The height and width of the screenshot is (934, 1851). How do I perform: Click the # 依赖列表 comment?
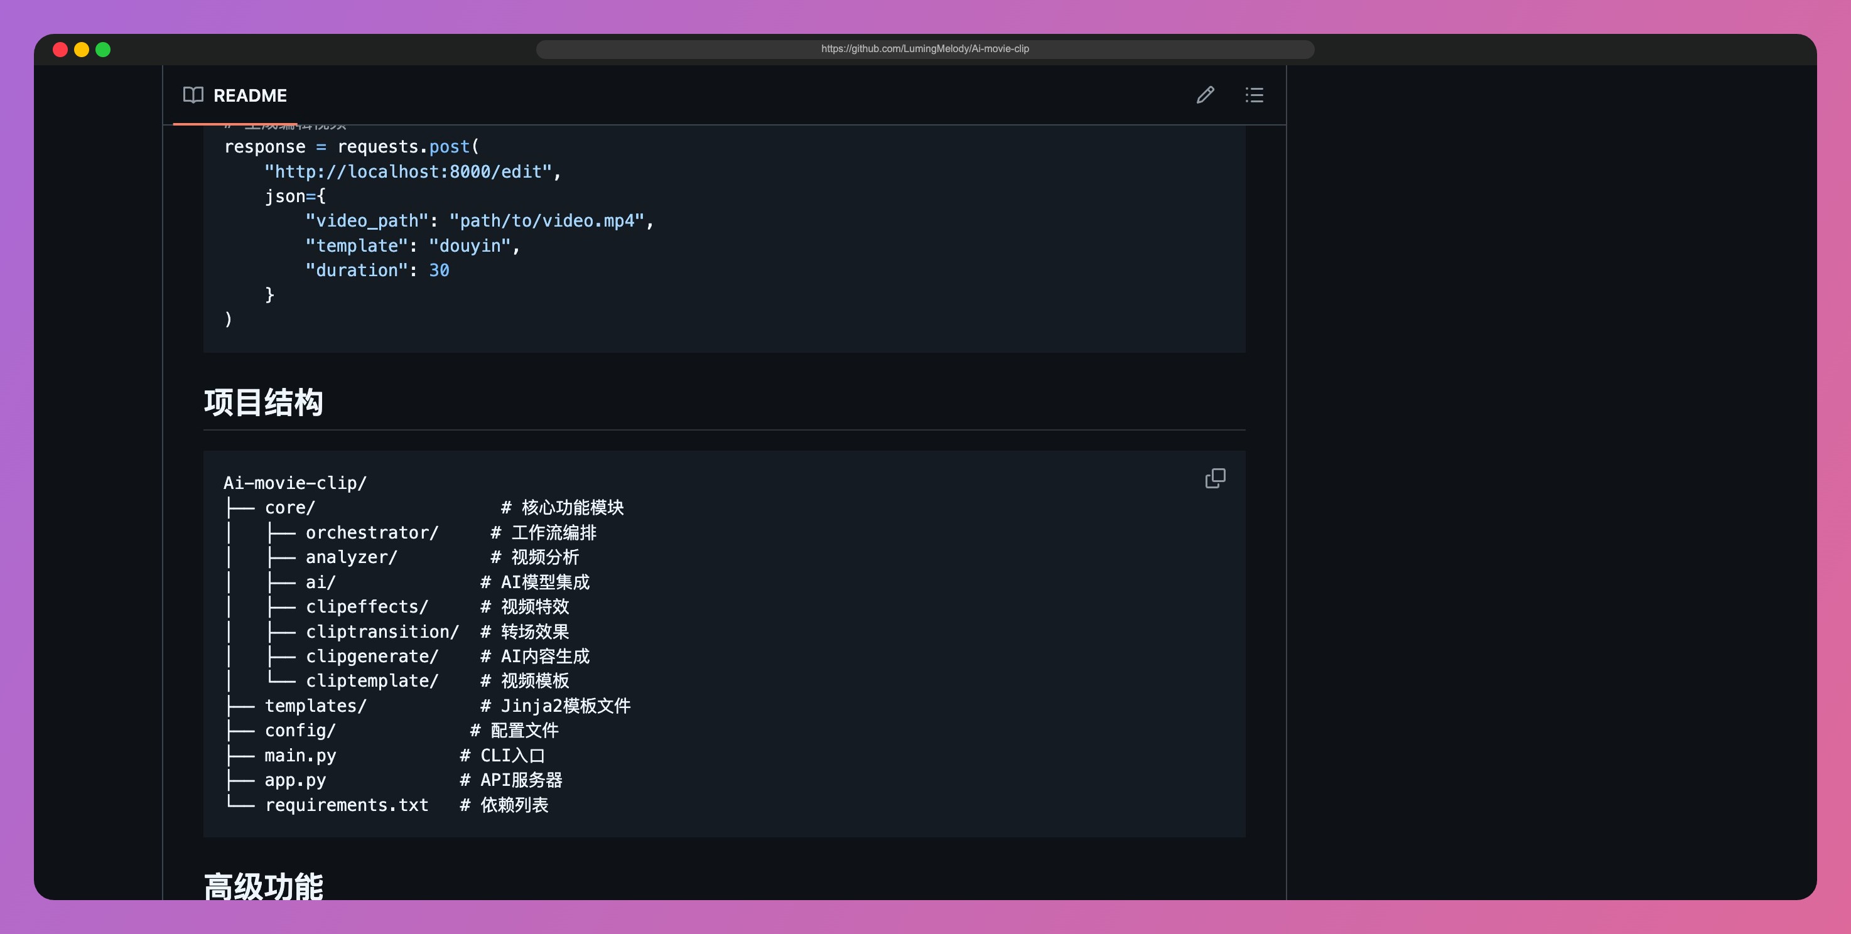pos(504,805)
